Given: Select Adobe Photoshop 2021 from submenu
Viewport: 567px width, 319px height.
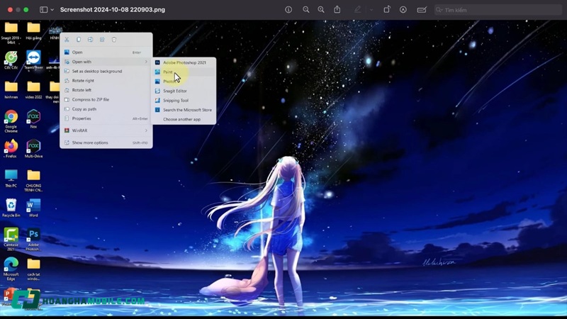Looking at the screenshot, I should (184, 62).
